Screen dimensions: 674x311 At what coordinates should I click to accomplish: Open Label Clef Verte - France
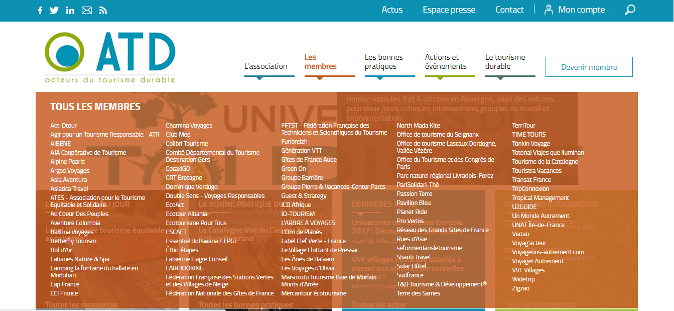[x=314, y=241]
